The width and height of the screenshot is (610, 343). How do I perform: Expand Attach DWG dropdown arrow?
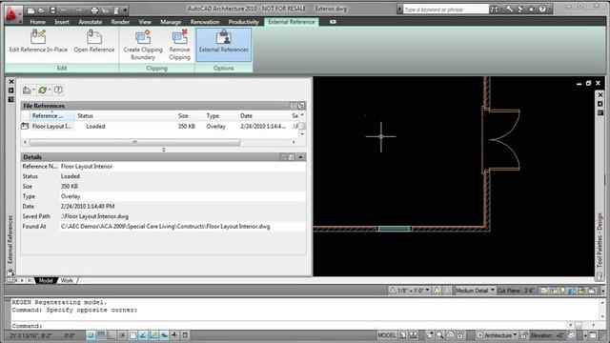34,91
